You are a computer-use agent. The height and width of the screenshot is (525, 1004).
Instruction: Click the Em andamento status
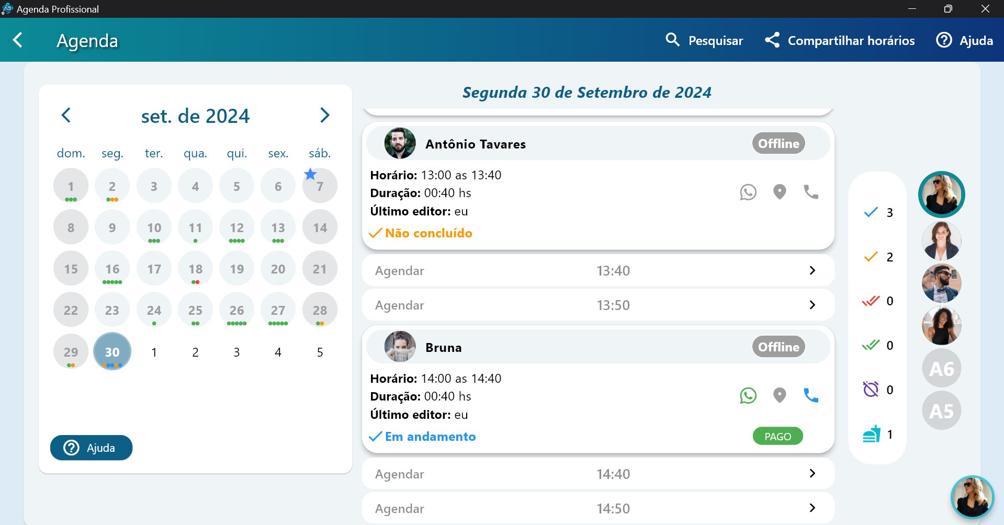click(422, 437)
